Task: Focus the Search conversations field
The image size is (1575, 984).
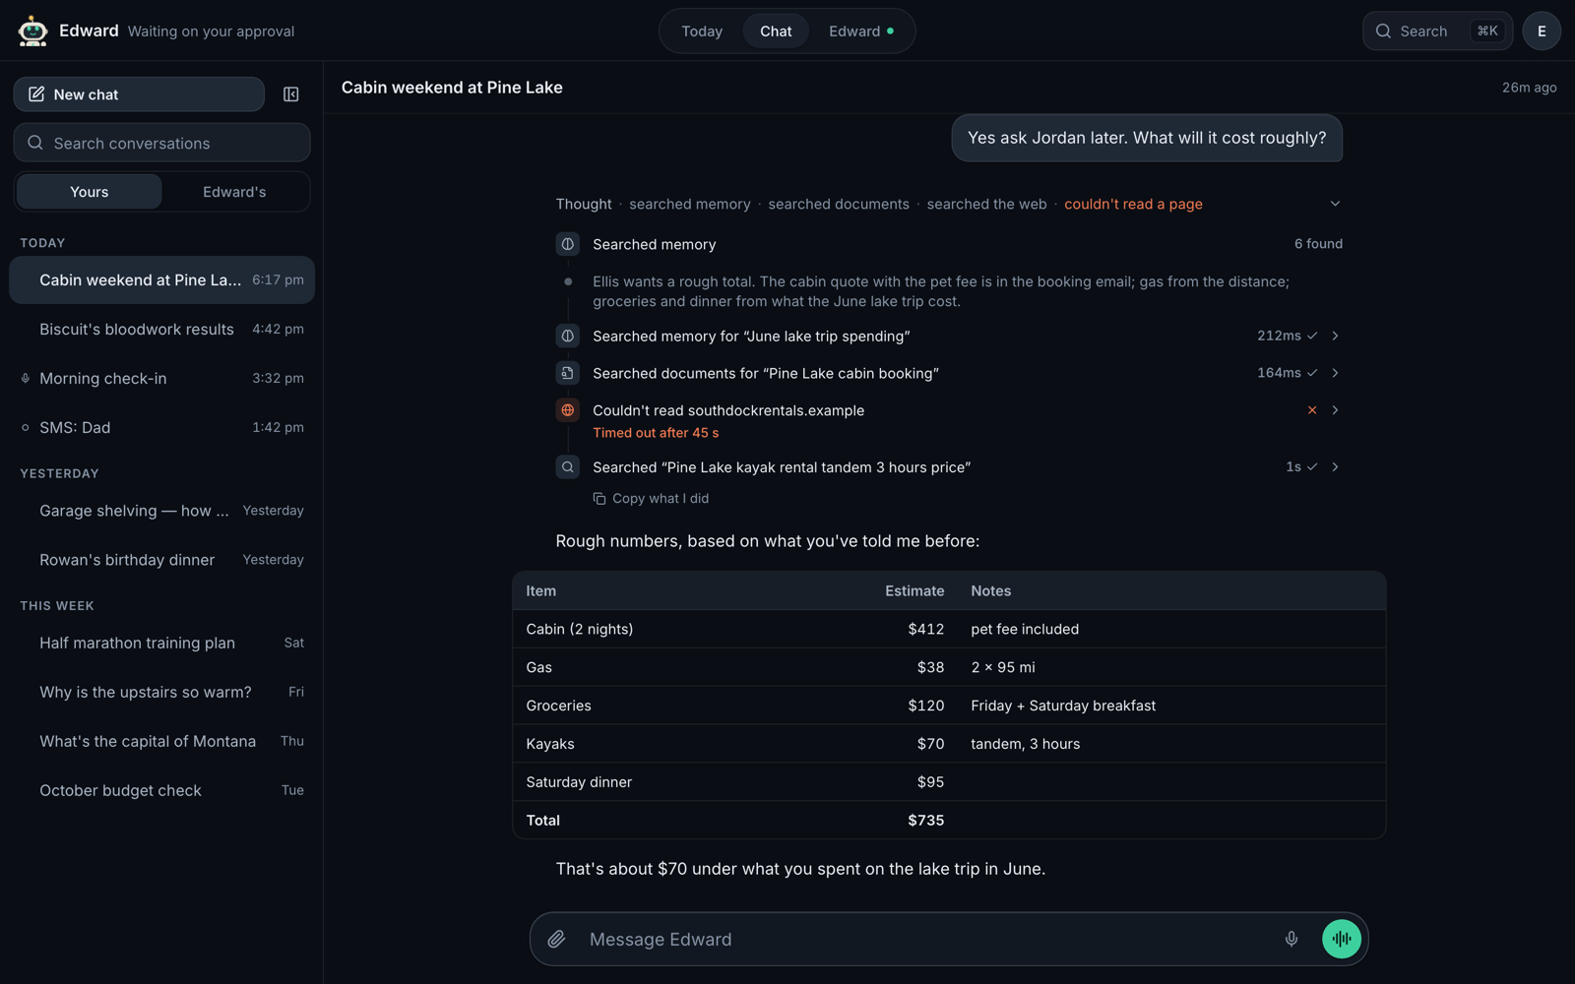Action: coord(161,143)
